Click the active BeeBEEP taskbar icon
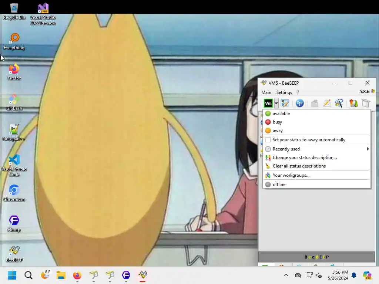Viewport: 379px width, 284px height. pos(142,275)
